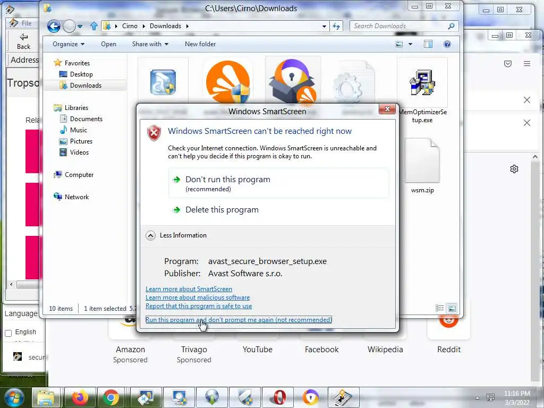Viewport: 544px width, 408px height.
Task: Show hidden system tray icons arrow
Action: 478,398
